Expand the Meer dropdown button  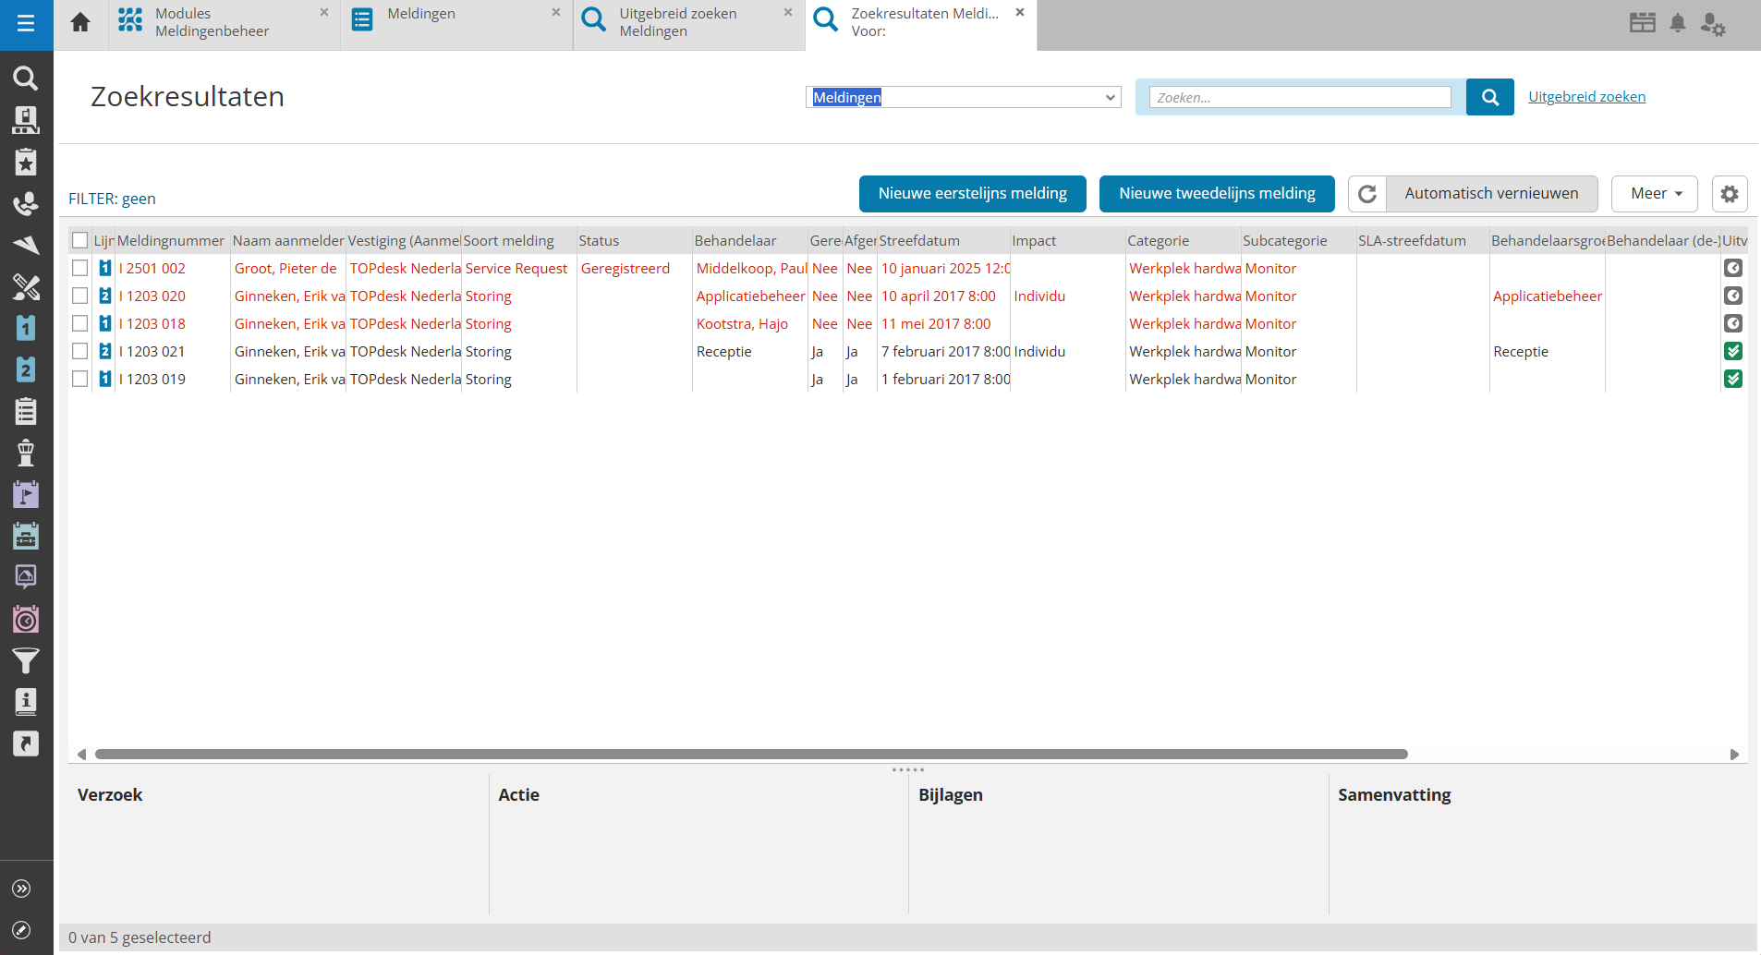pos(1654,194)
